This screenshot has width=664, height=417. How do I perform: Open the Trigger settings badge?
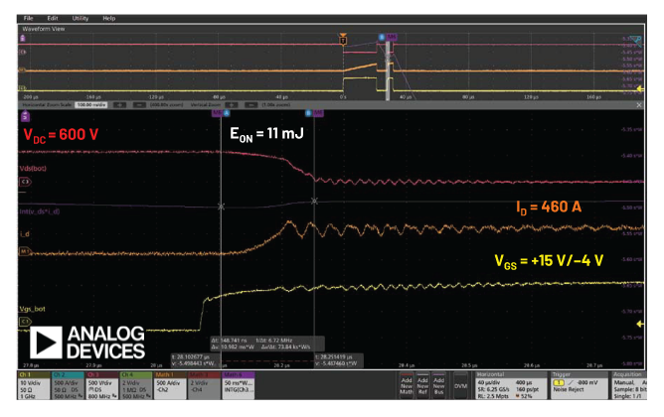(580, 382)
